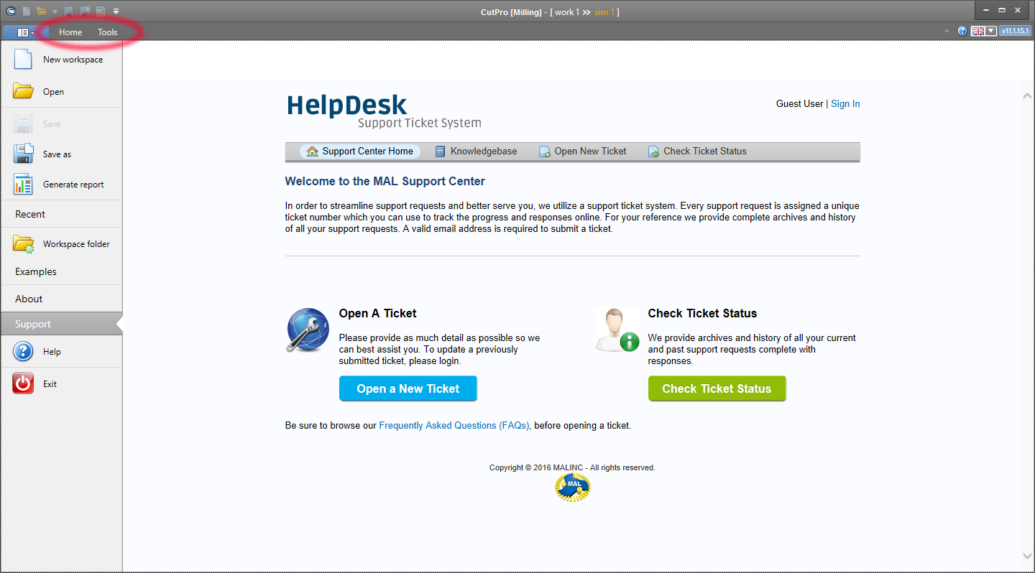Open the Generate report option
The height and width of the screenshot is (573, 1035).
[73, 185]
